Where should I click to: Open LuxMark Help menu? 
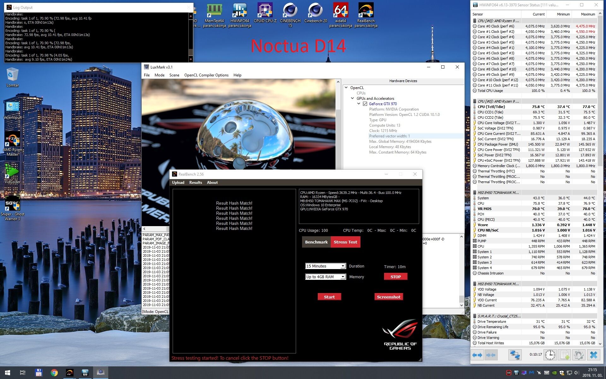point(237,75)
